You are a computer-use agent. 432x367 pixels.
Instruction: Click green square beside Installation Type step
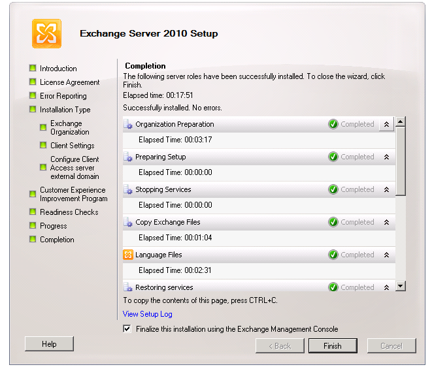click(33, 109)
